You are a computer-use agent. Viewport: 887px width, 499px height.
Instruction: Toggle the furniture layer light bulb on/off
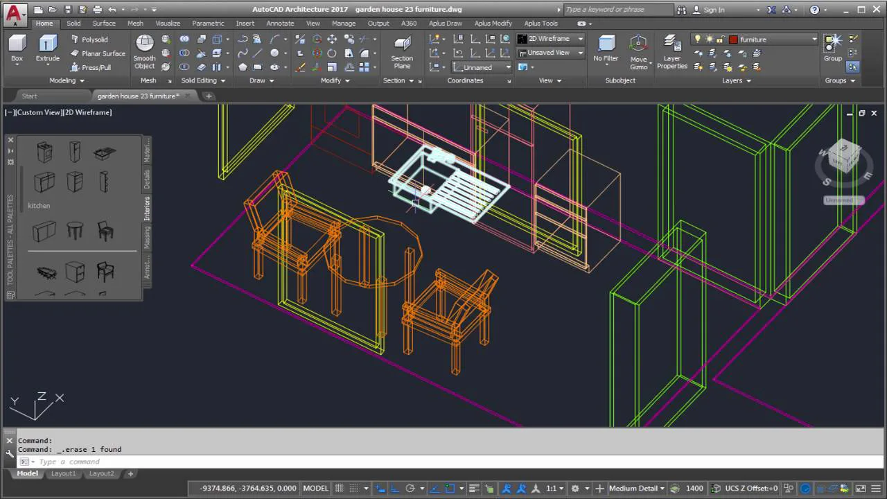tap(699, 39)
